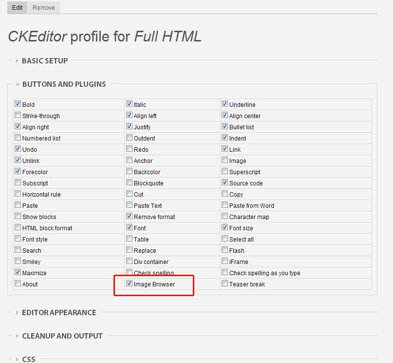Viewport: 393px width, 363px height.
Task: Enable the Teaser break checkbox
Action: click(x=225, y=283)
